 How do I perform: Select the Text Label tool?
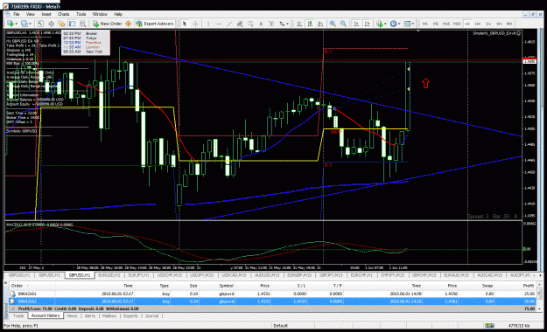[271, 24]
